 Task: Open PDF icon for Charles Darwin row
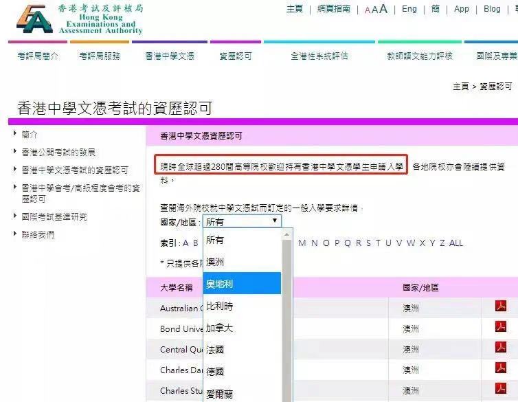[x=501, y=369]
